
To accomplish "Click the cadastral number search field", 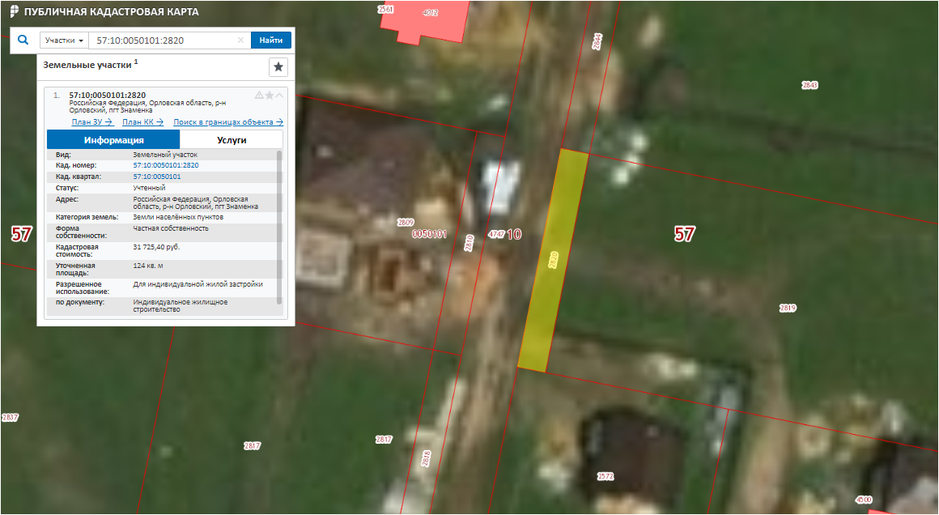I will point(162,40).
